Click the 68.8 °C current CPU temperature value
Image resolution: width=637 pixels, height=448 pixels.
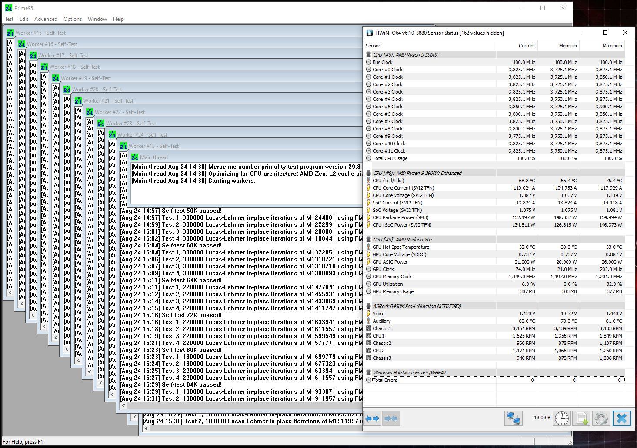(x=527, y=181)
